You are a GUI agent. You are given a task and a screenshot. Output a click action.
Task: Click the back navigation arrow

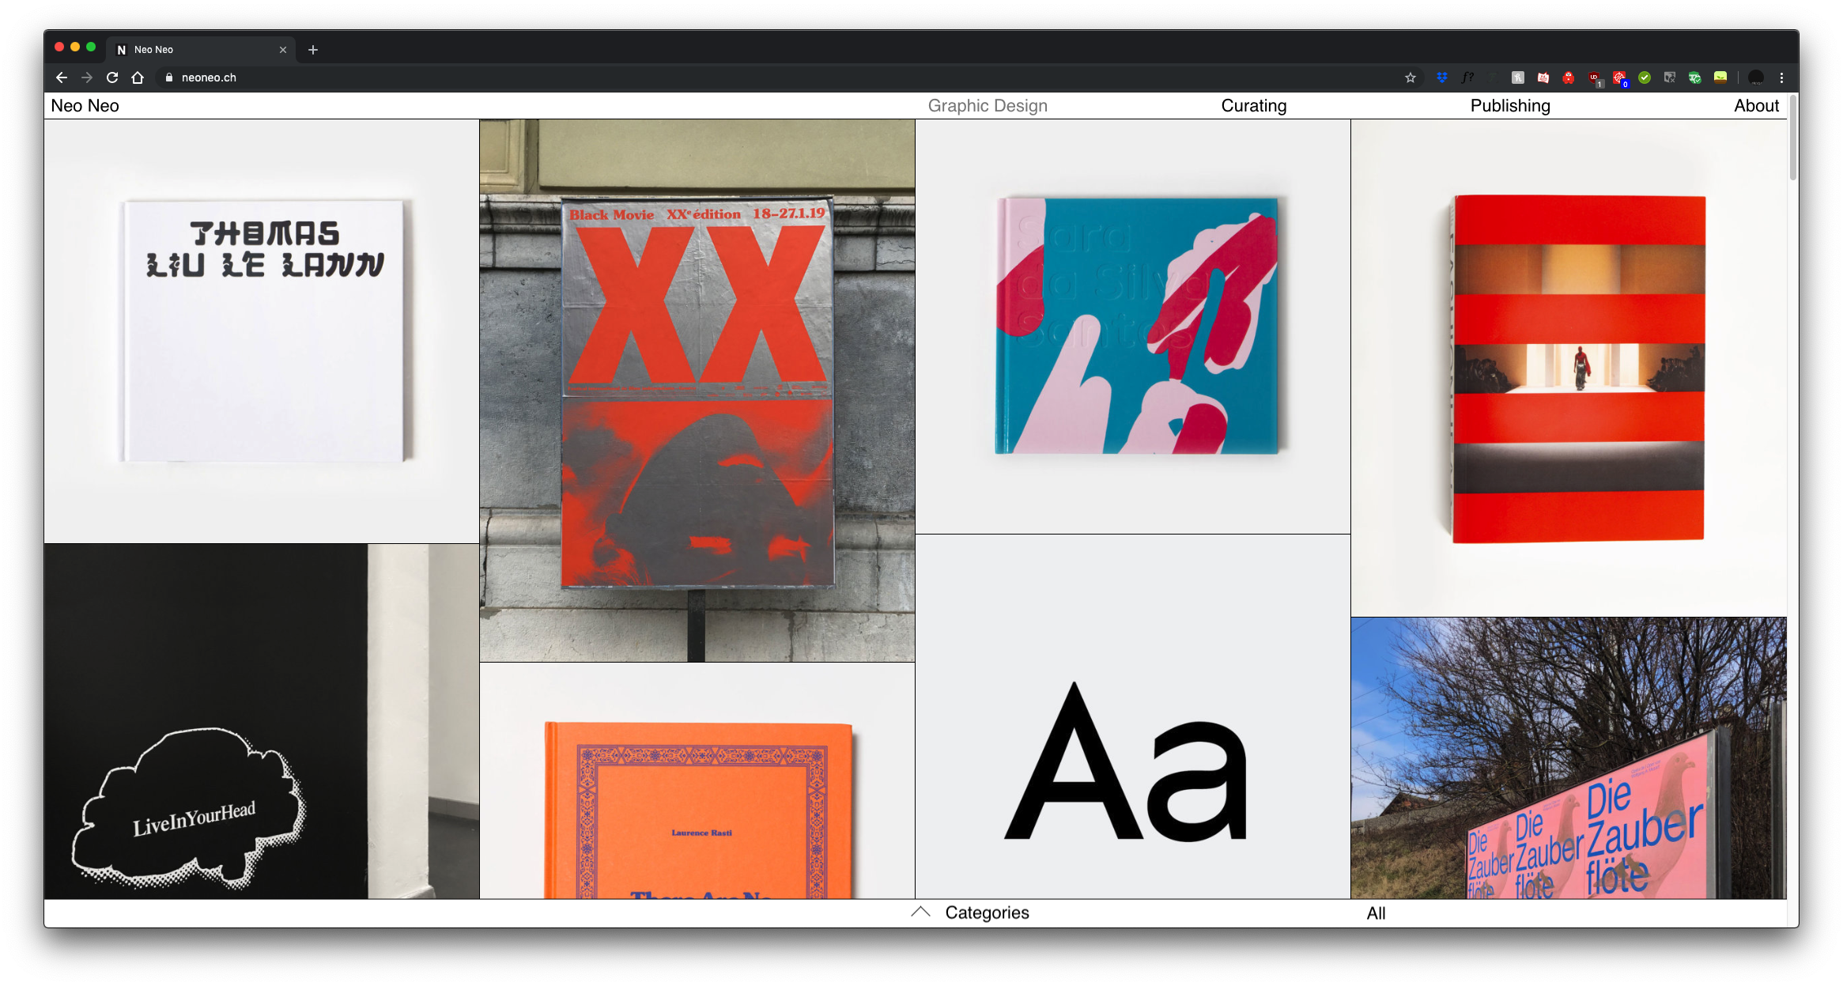(61, 77)
